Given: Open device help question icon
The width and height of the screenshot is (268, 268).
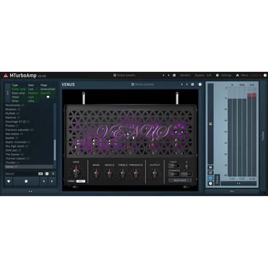Looking at the screenshot, I should point(200,84).
